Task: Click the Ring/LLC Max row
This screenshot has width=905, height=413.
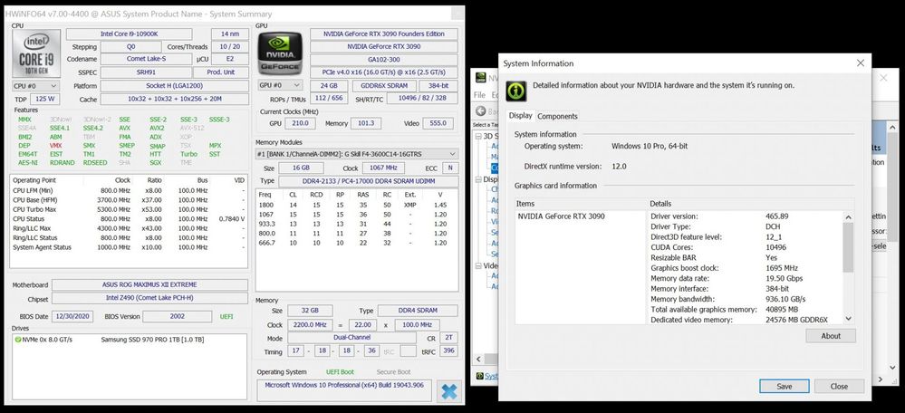Action: click(129, 228)
